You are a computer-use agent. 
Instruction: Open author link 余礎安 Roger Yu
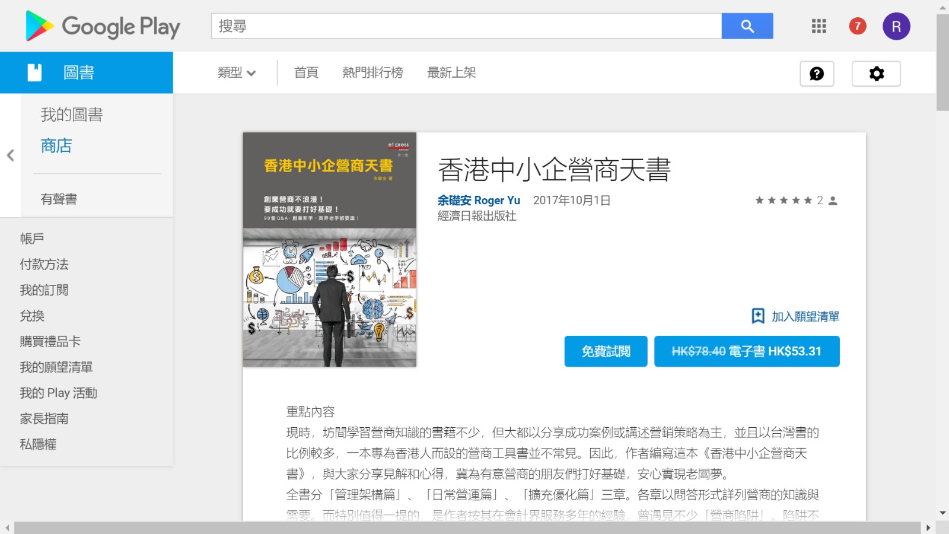[x=479, y=201]
